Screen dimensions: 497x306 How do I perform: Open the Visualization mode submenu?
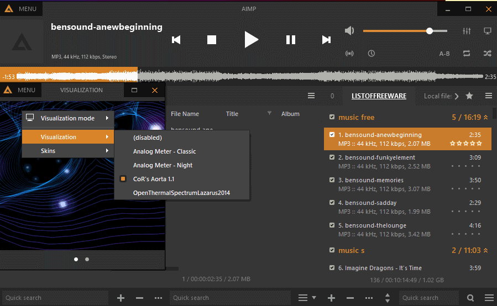[x=68, y=118]
